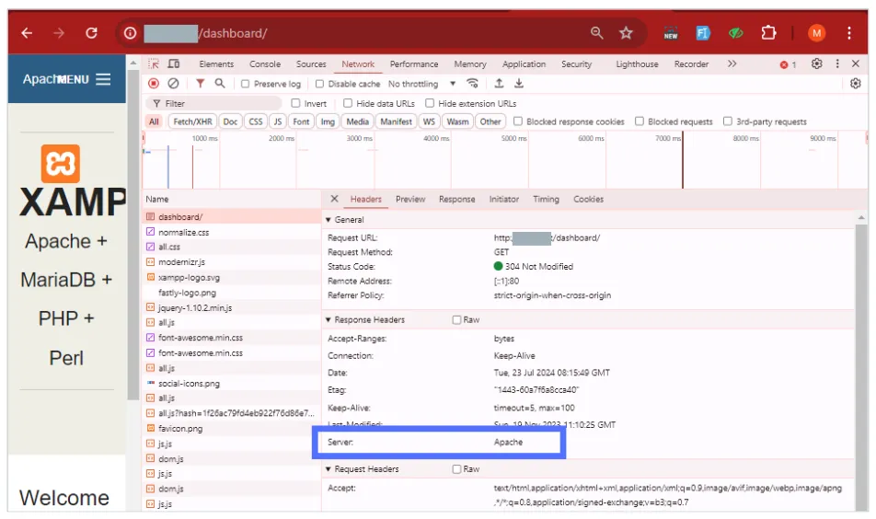
Task: Filter requests by CSS type
Action: point(256,121)
